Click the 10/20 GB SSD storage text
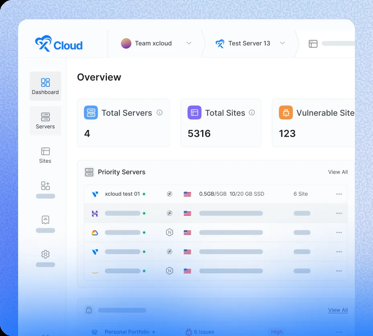This screenshot has width=373, height=336. coord(247,194)
